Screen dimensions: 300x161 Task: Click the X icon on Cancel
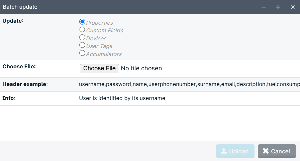click(266, 151)
